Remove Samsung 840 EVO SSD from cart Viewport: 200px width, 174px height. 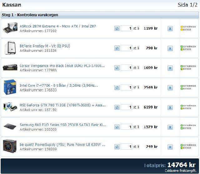tap(170, 127)
